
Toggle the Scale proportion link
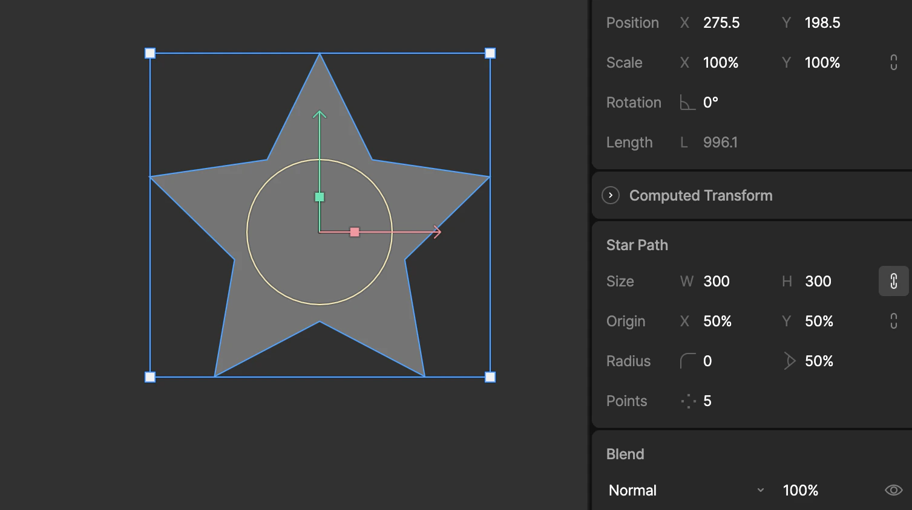[893, 62]
